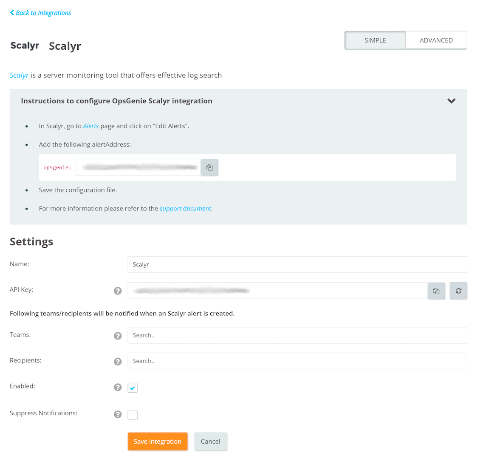The height and width of the screenshot is (459, 483).
Task: Open the Scalyr website link
Action: tap(19, 75)
